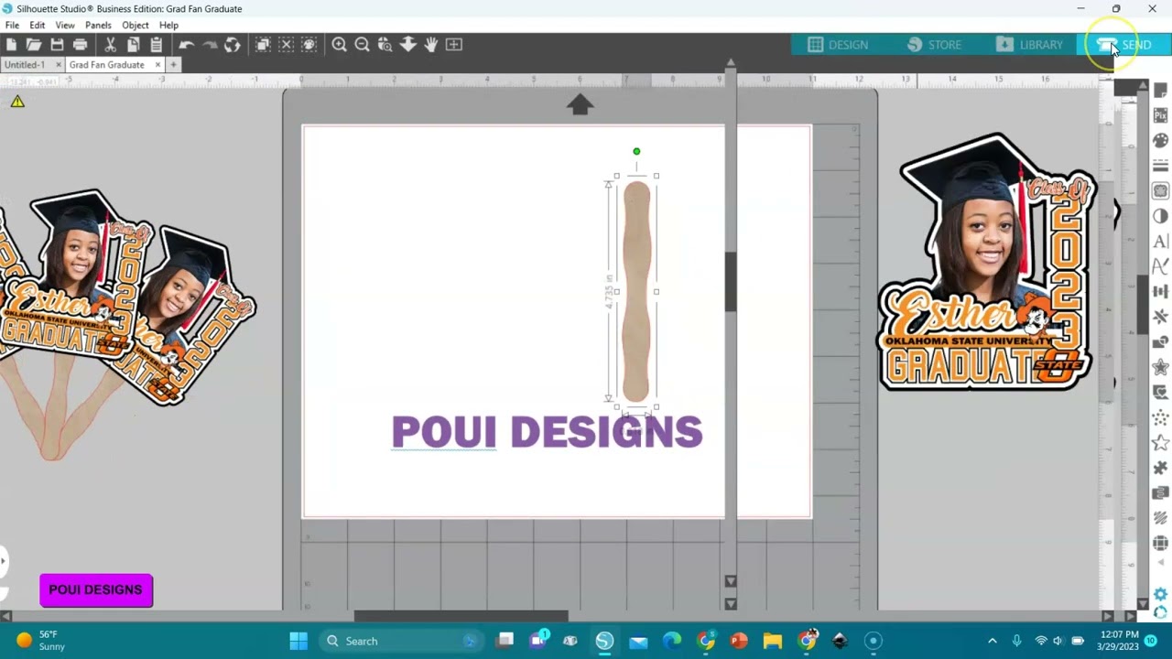
Task: Click the horizontal scrollbar thumb
Action: [x=461, y=616]
